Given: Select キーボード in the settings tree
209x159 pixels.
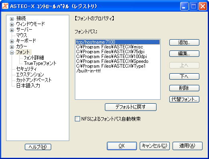Looking at the screenshot, I should (26, 41).
